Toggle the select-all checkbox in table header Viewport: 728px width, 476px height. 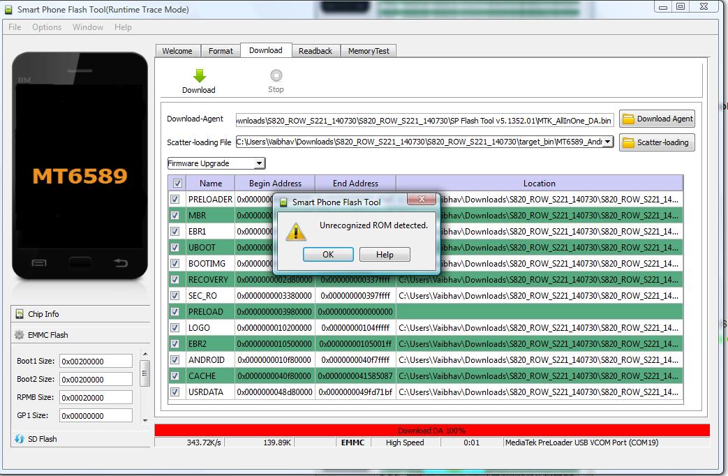coord(177,184)
